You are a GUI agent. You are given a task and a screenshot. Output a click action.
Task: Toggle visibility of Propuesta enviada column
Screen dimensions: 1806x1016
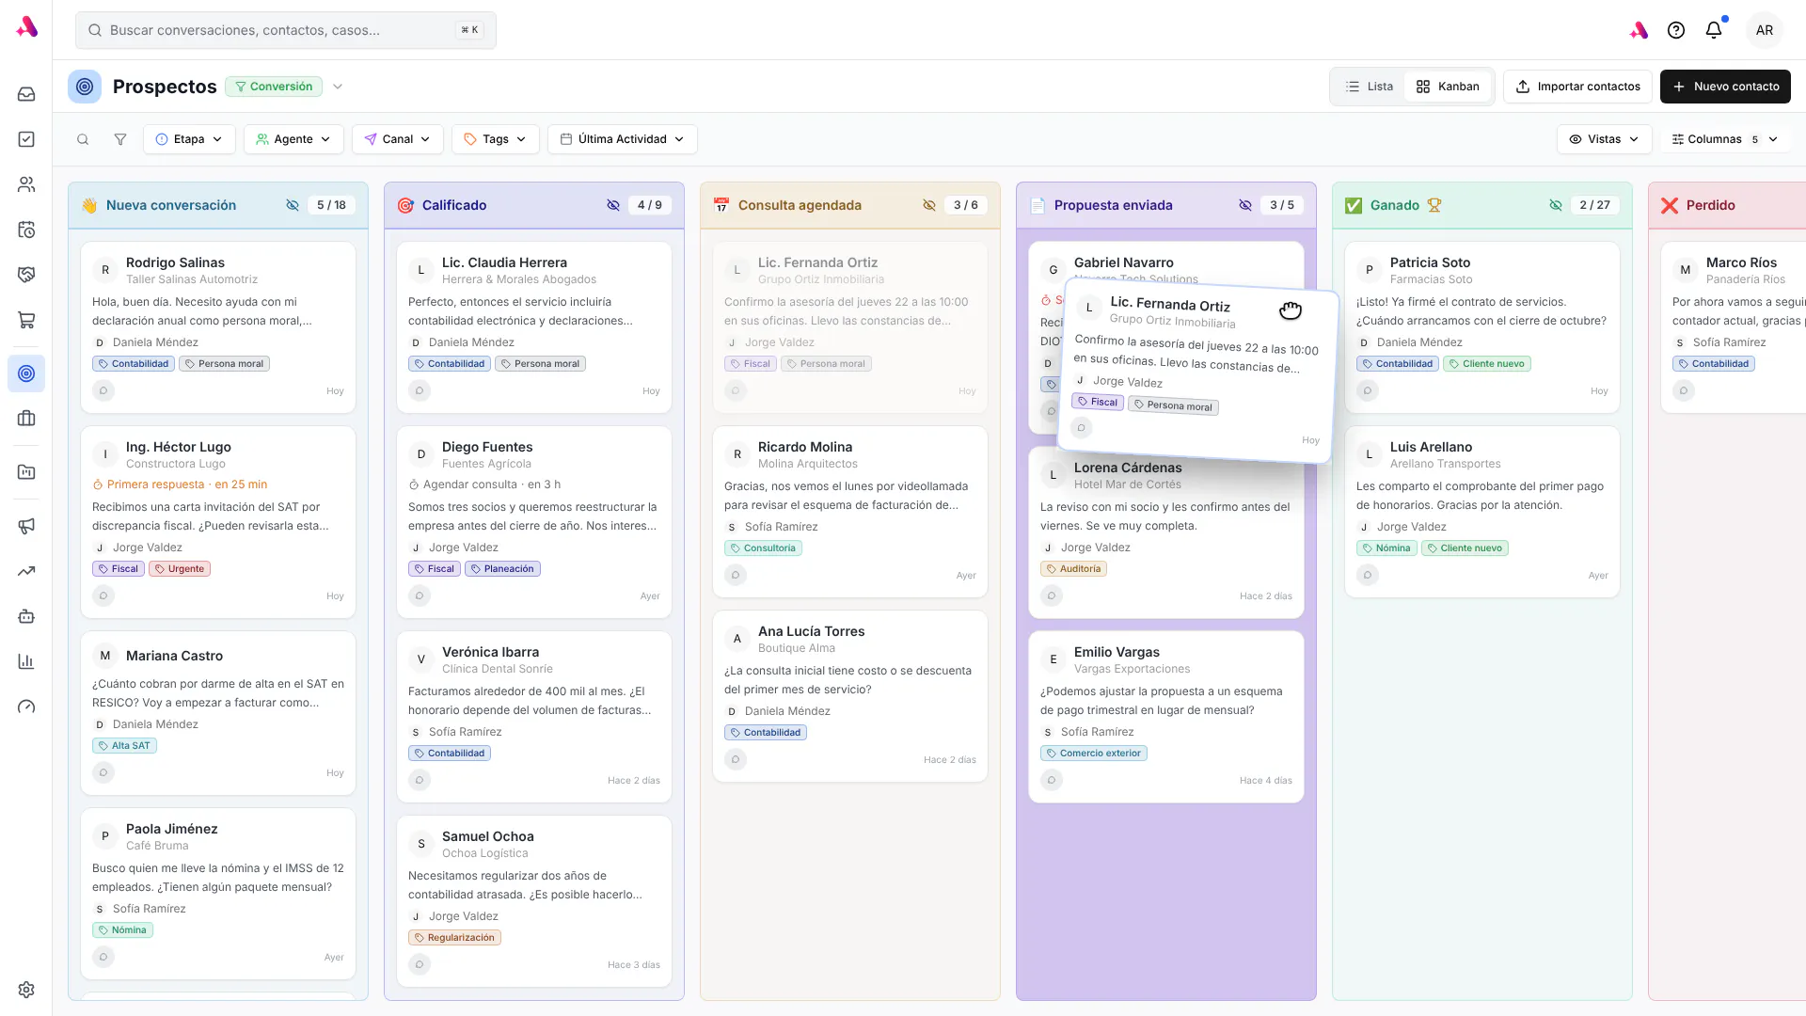1245,205
